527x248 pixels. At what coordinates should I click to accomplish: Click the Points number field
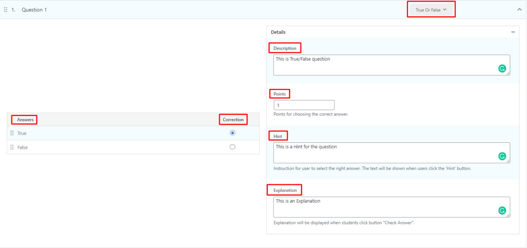coord(304,105)
